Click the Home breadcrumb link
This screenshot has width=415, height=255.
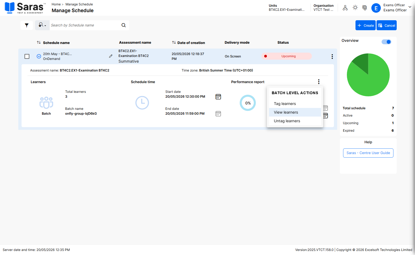(x=56, y=4)
